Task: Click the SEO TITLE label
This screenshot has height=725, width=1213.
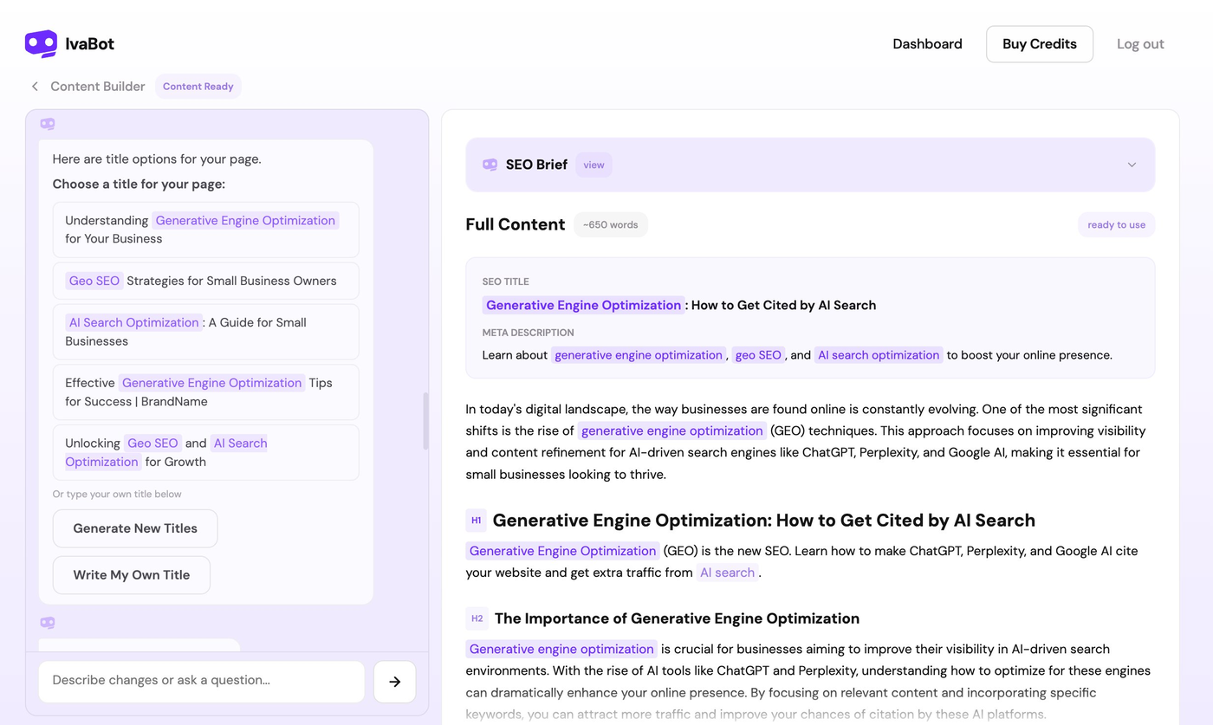Action: (506, 282)
